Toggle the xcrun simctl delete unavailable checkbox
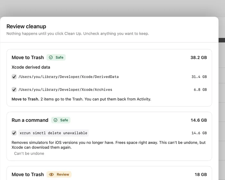 pos(14,133)
